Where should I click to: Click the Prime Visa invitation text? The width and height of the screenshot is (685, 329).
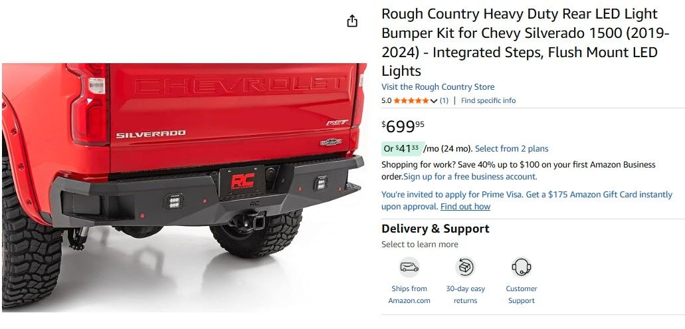point(526,195)
